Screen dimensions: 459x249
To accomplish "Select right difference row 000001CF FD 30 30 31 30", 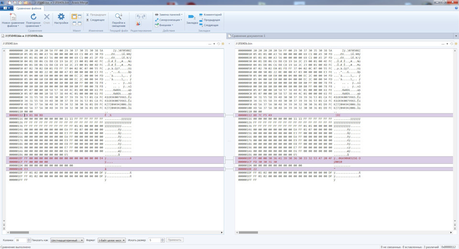I will point(344,162).
